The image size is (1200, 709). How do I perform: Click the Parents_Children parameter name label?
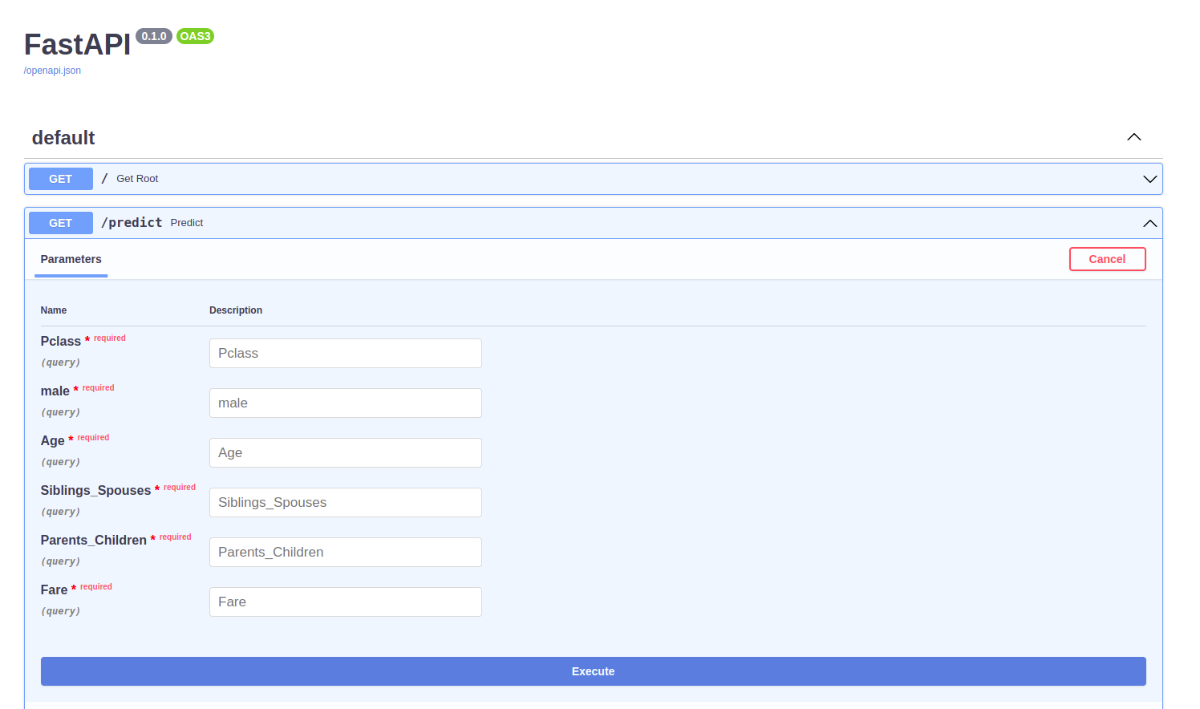point(94,541)
